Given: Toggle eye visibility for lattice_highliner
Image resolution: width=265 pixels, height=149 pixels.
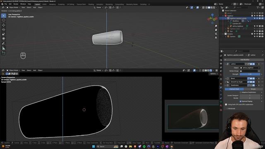Looking at the screenshot, I should tap(257, 26).
